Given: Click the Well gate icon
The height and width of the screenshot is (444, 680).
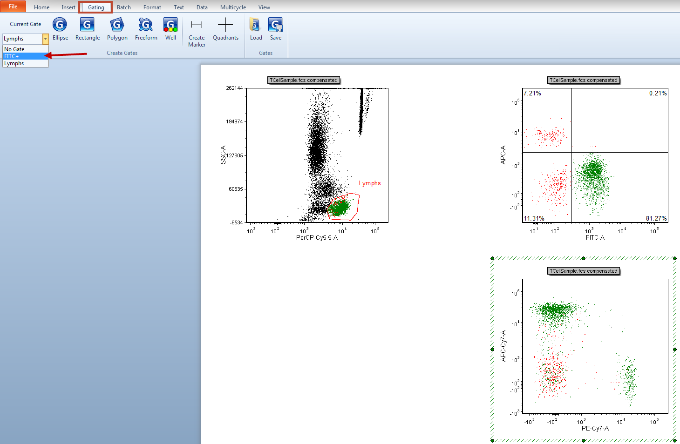Looking at the screenshot, I should [x=170, y=29].
